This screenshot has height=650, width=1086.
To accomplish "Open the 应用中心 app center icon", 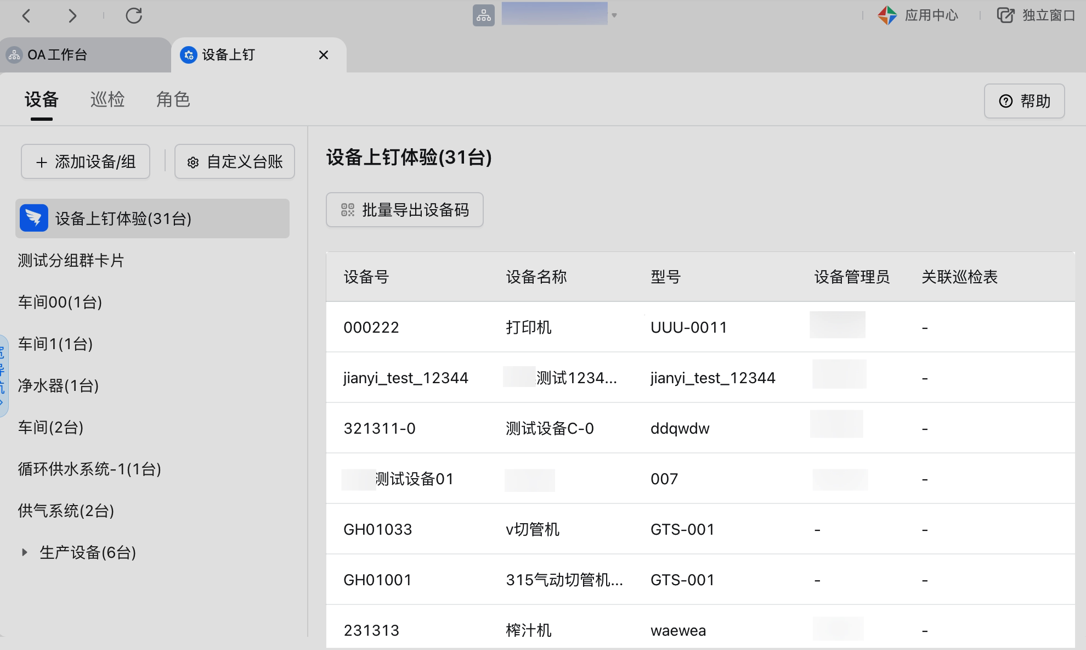I will pyautogui.click(x=887, y=15).
